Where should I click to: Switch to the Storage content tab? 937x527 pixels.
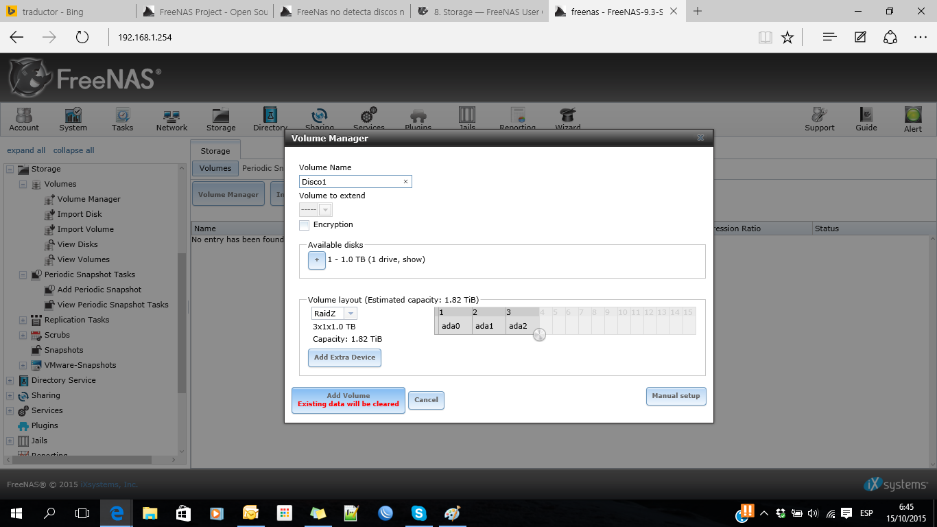215,150
